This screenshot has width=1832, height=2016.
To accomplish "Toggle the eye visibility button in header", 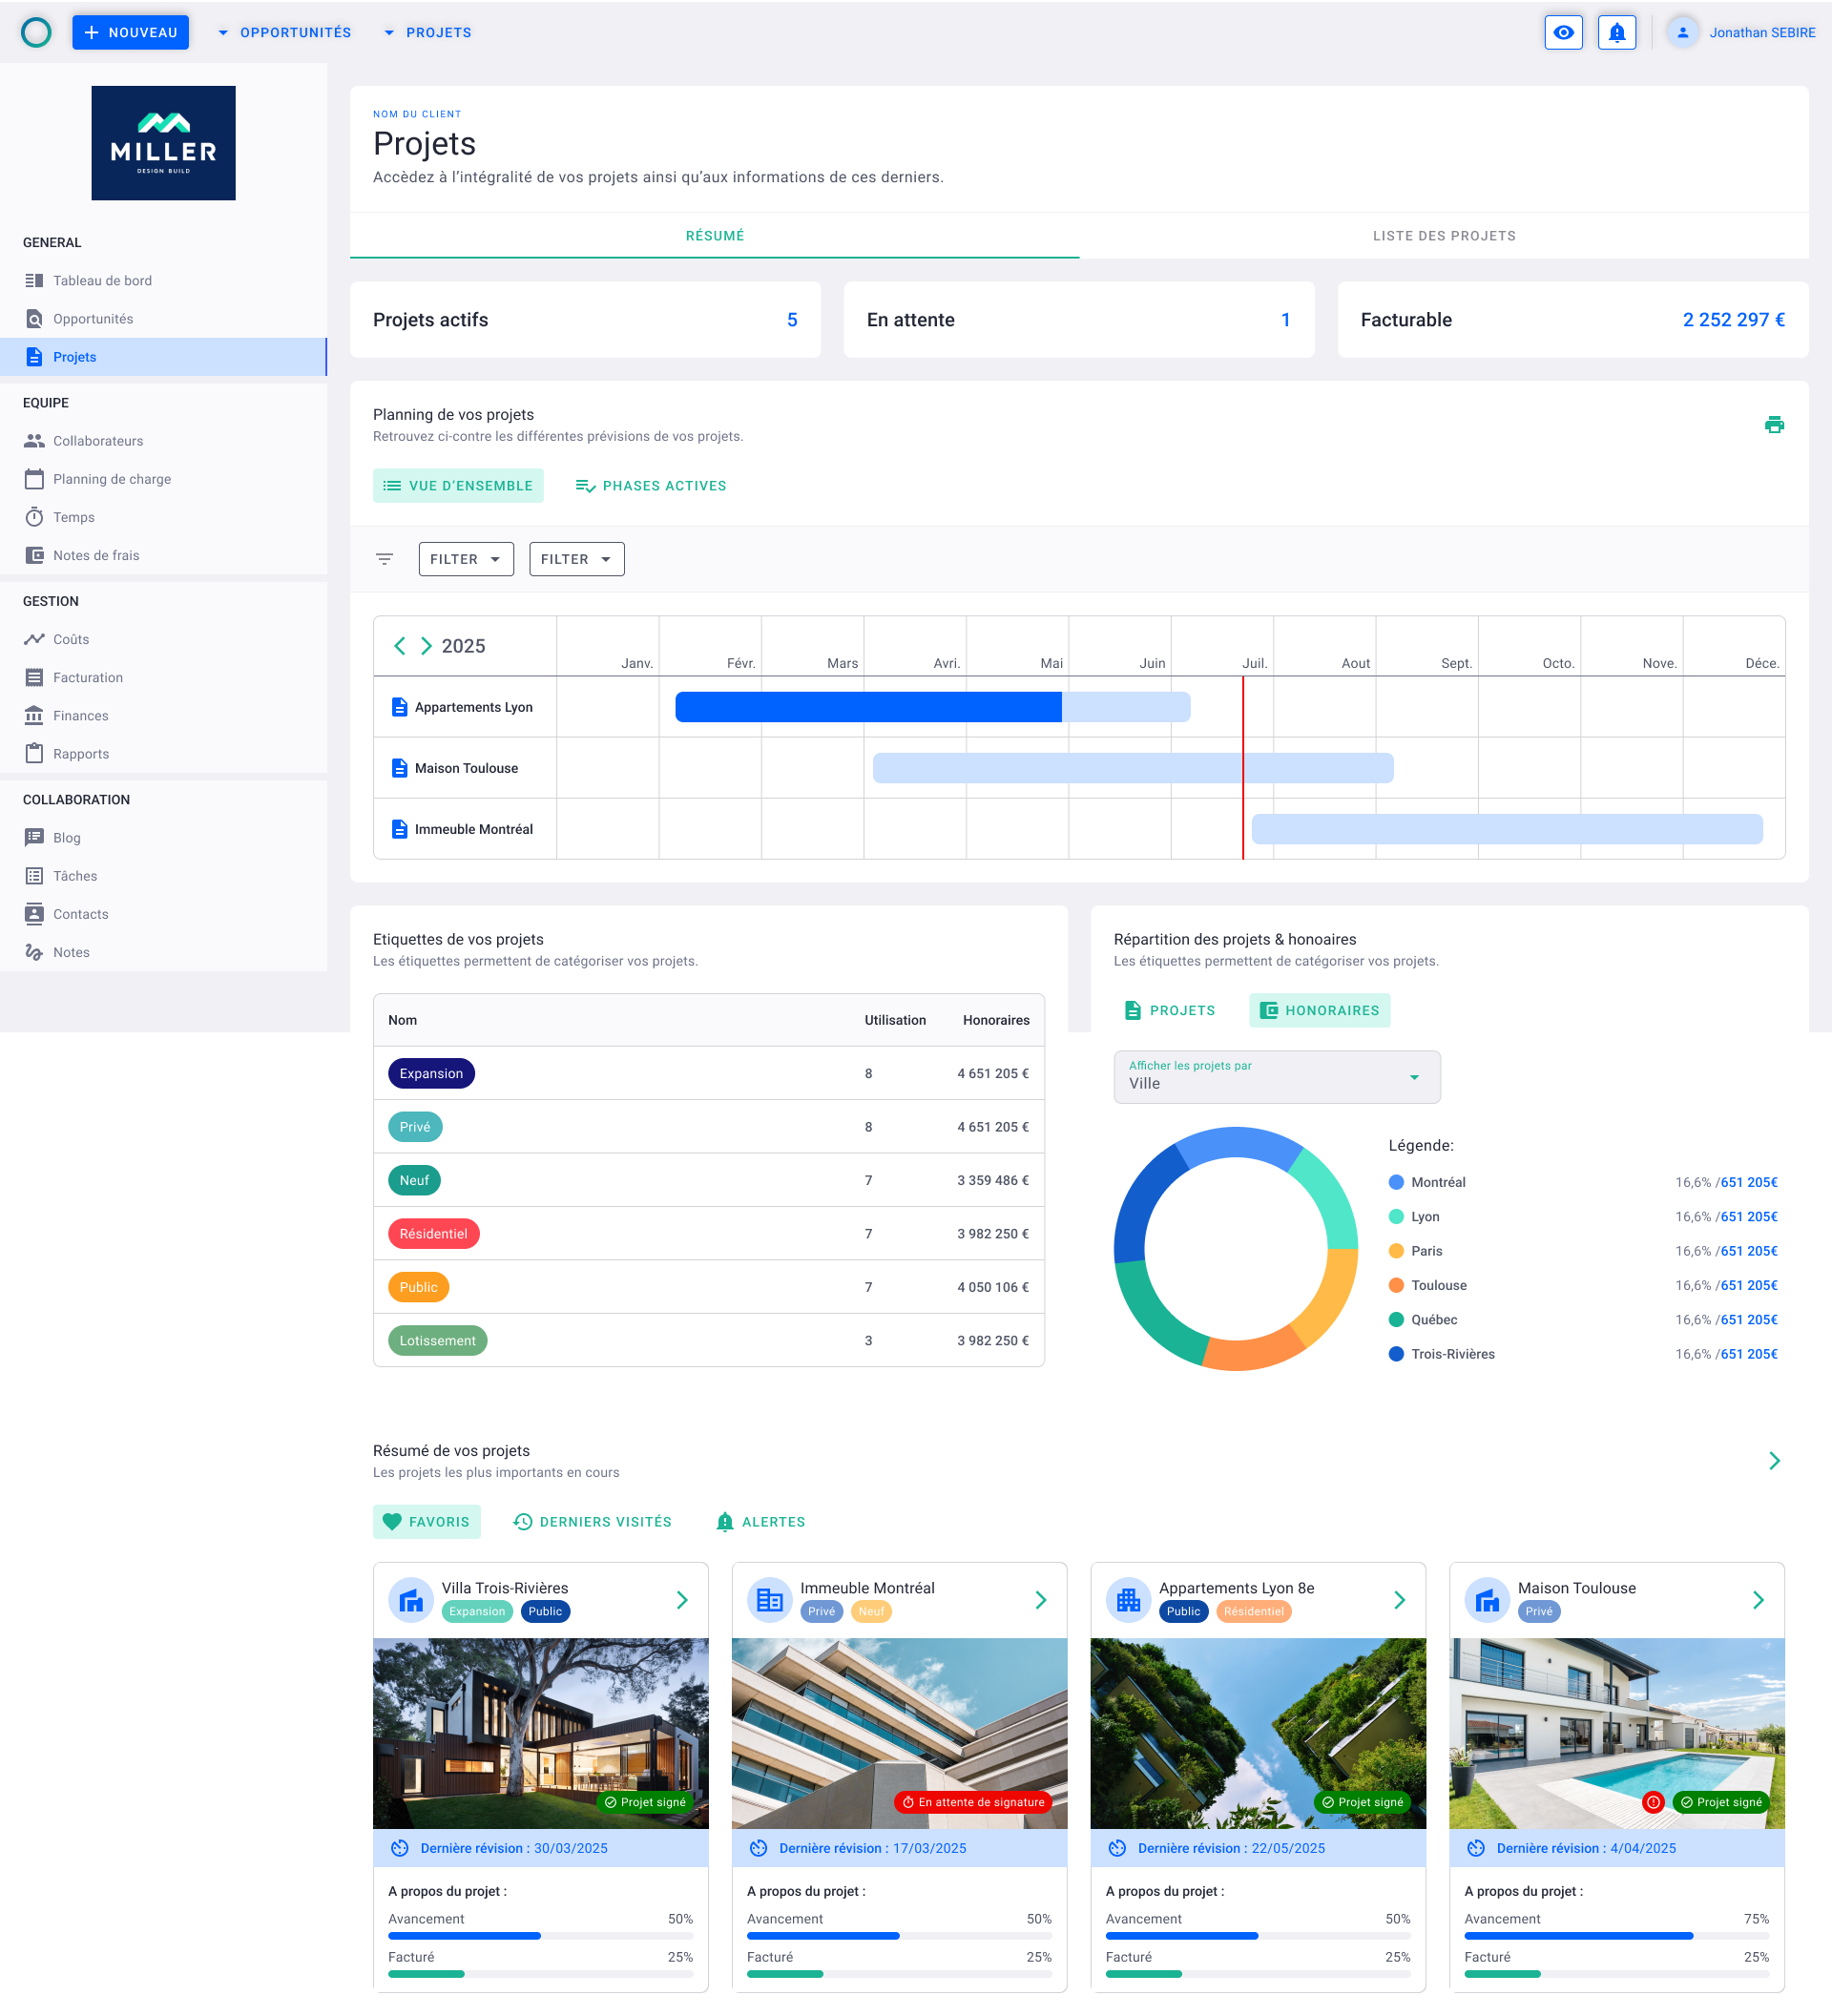I will click(1563, 33).
